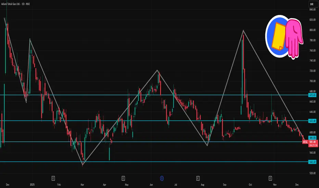
Task: Click the 581.55 horizontal line label
Action: 312,138
